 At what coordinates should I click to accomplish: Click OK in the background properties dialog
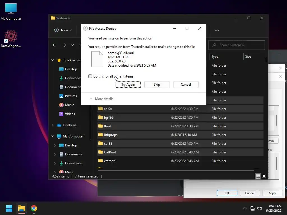click(x=227, y=193)
